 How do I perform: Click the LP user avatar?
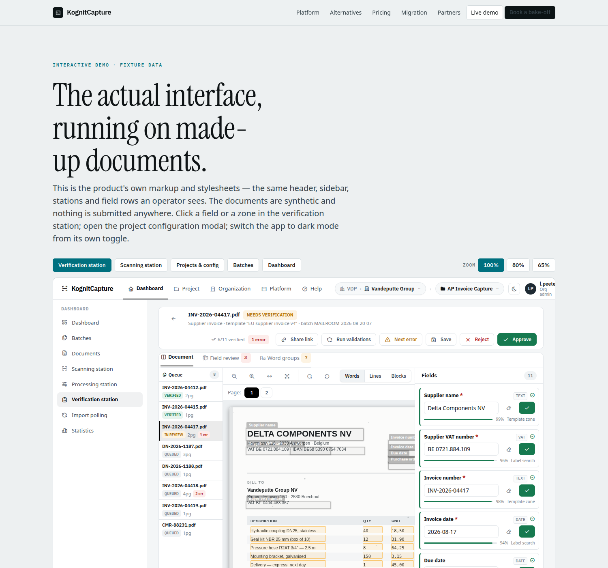point(531,289)
